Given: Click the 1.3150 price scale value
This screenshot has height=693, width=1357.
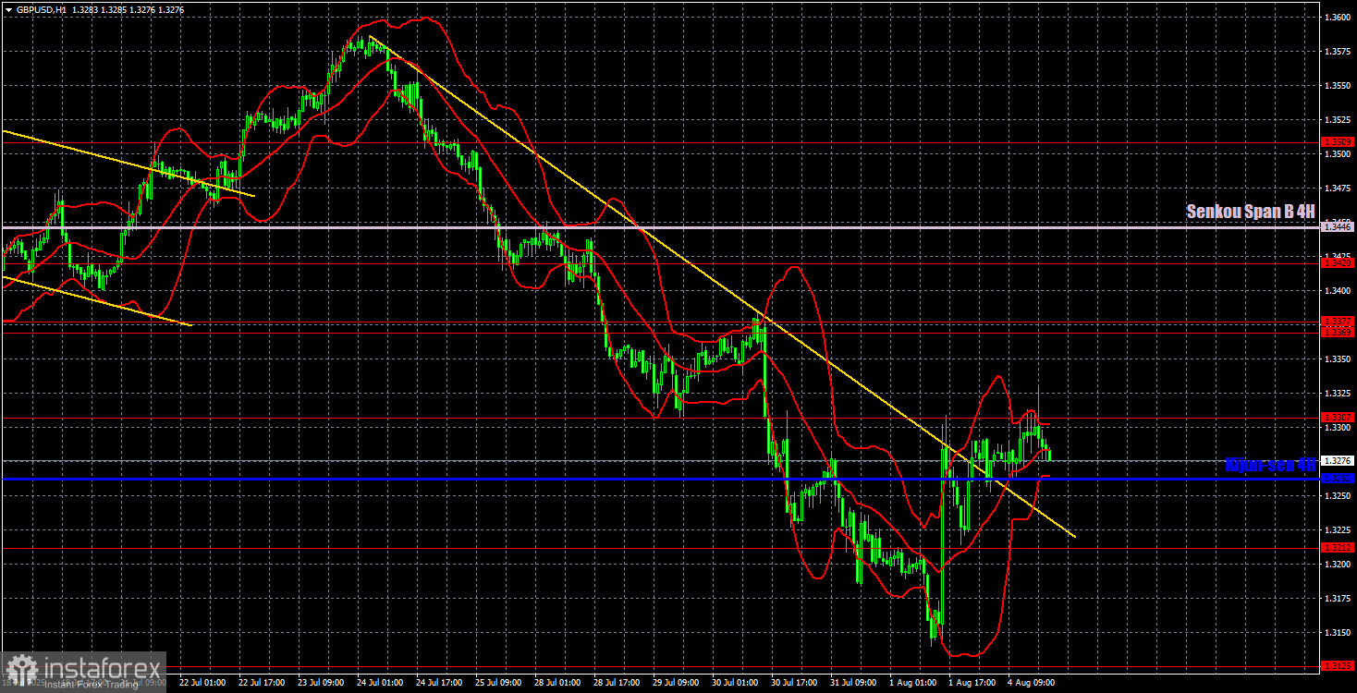Looking at the screenshot, I should pos(1338,633).
